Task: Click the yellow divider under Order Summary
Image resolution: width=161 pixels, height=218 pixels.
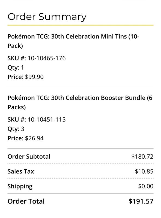Action: 80,25
